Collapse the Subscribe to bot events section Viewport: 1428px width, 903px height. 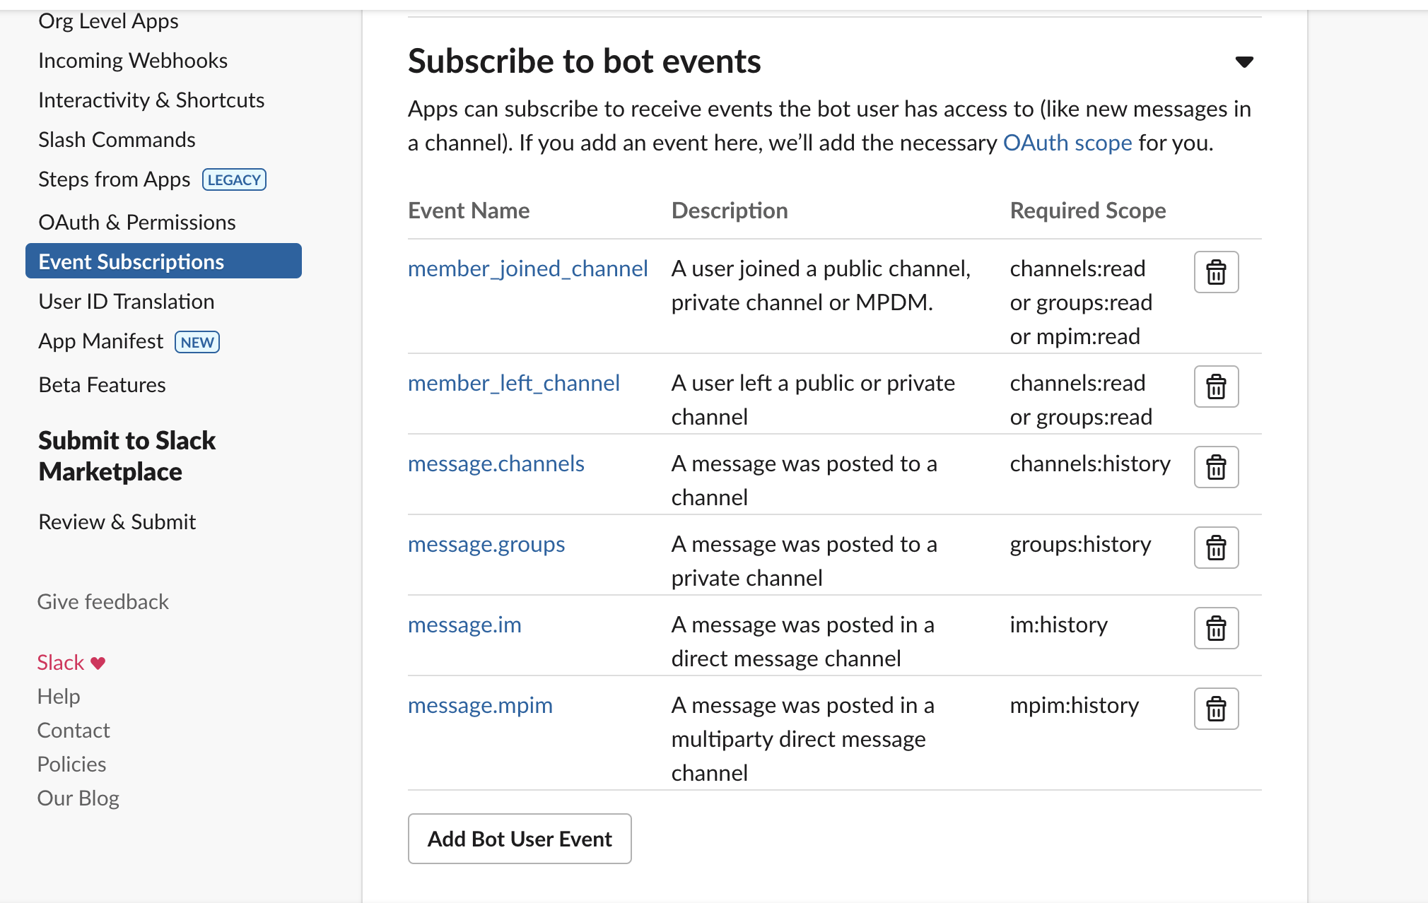click(x=1244, y=62)
